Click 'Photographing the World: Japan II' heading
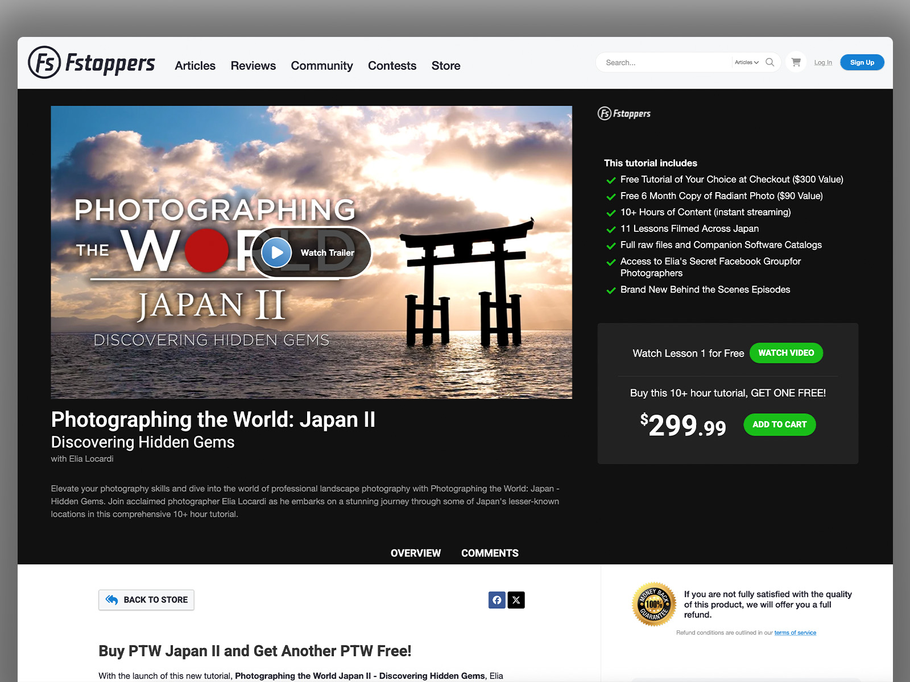 tap(213, 420)
